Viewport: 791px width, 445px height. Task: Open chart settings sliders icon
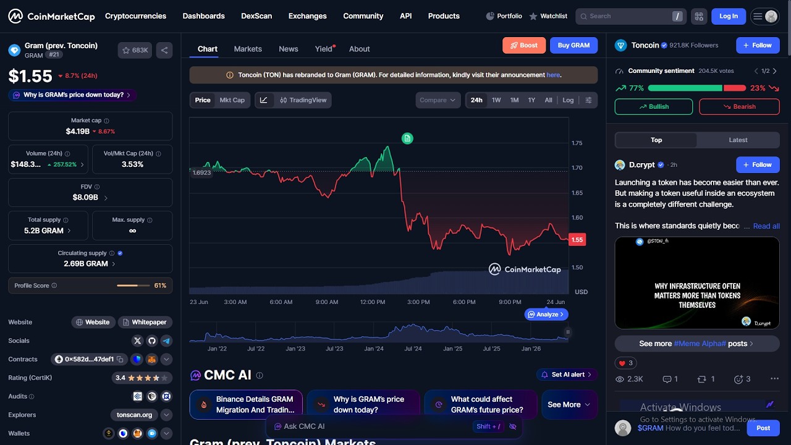coord(588,100)
